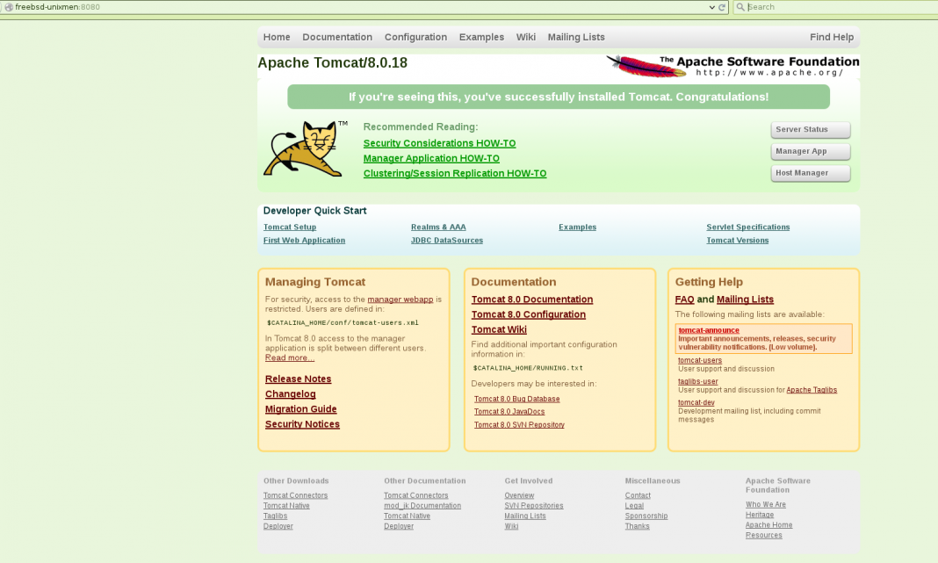938x563 pixels.
Task: Open the Apache Taglibs link
Action: click(x=812, y=390)
